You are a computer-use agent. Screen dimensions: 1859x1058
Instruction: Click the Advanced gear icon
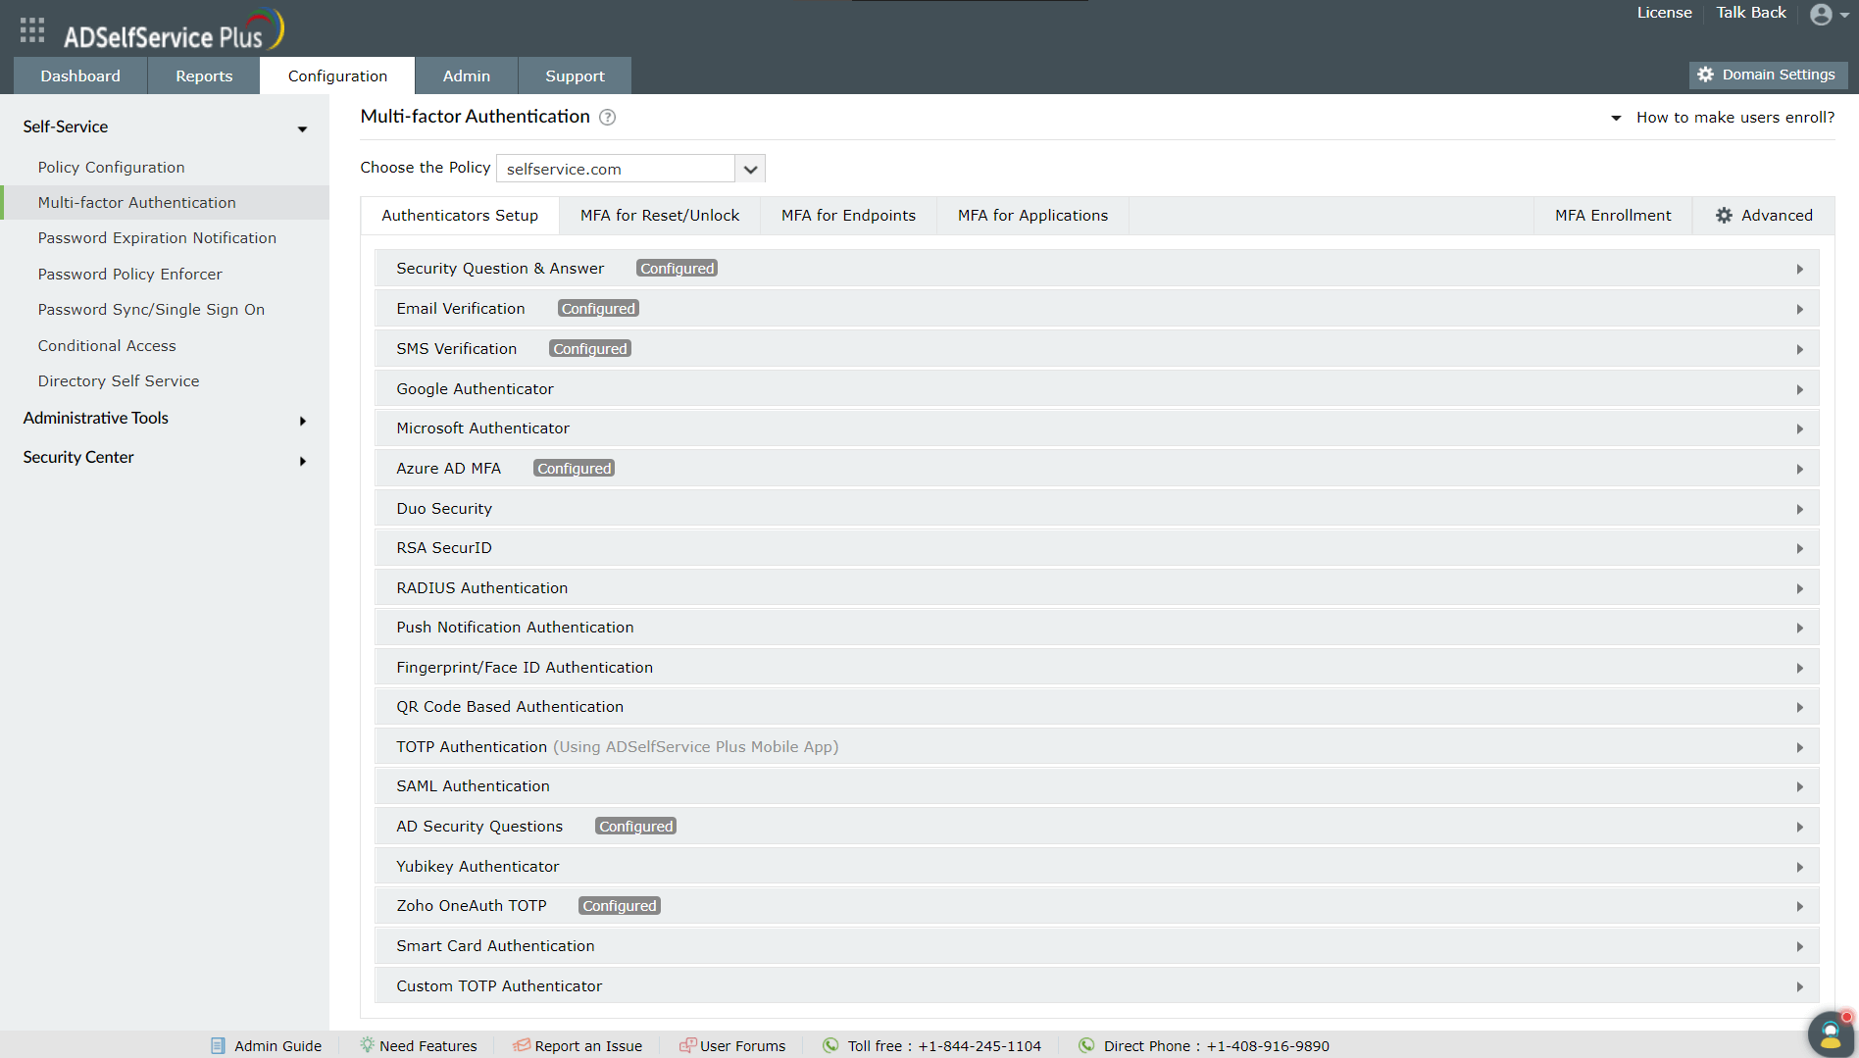[x=1724, y=216]
